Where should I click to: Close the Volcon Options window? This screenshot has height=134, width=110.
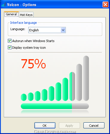105,4
